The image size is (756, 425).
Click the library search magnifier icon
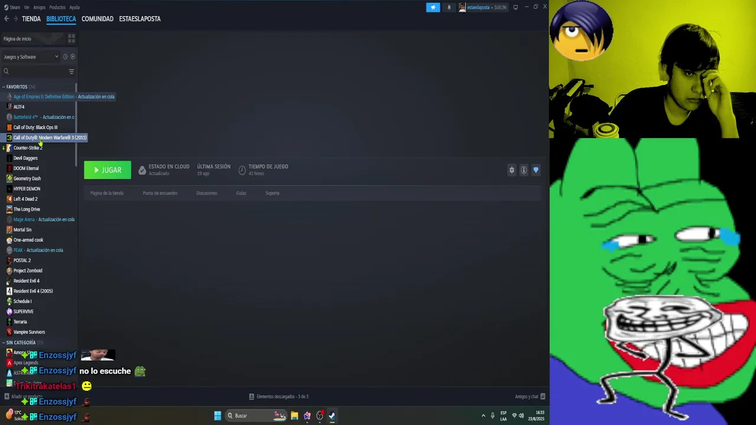pos(6,71)
